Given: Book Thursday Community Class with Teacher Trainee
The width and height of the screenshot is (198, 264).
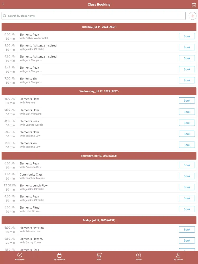Looking at the screenshot, I should 187,176.
